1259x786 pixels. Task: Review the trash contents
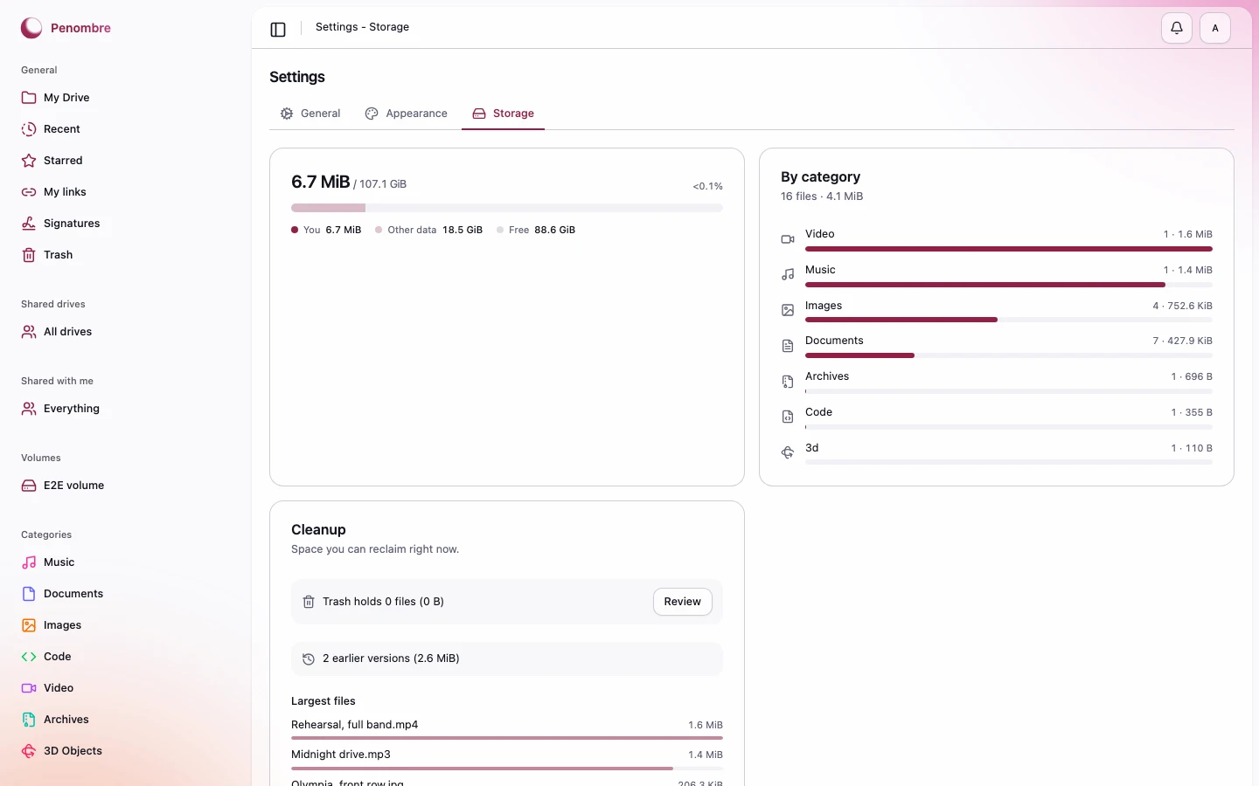click(683, 602)
